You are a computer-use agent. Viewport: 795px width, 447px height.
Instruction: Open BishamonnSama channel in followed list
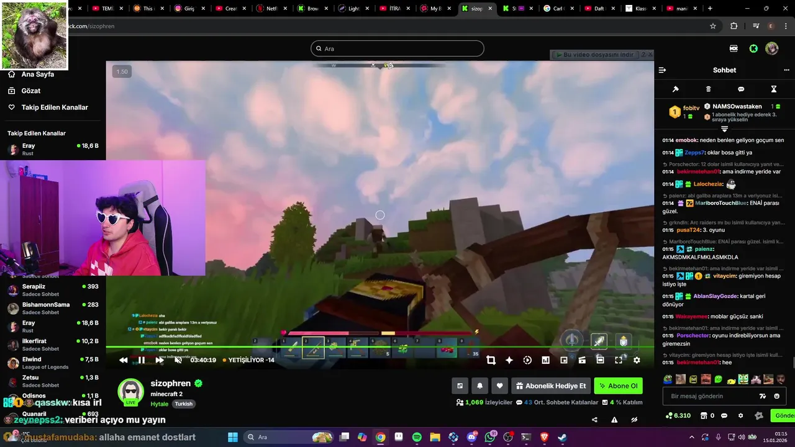click(x=53, y=308)
